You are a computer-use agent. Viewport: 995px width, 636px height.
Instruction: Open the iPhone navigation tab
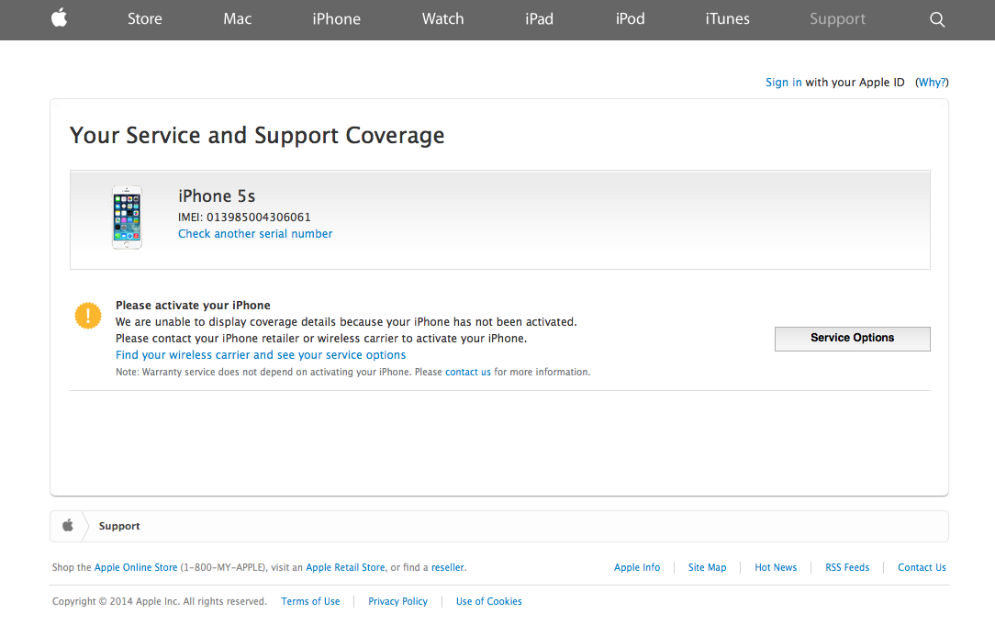click(336, 19)
